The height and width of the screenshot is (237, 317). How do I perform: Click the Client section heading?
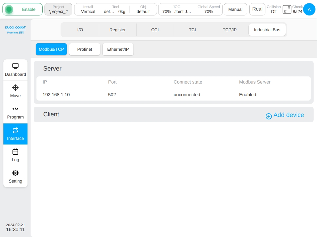(x=51, y=114)
